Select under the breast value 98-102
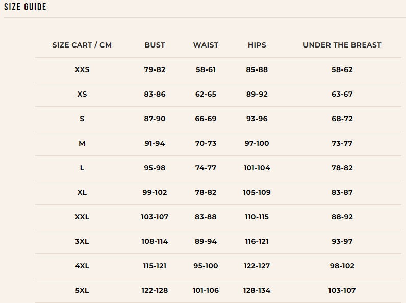Screen dimensions: 406x303 [342, 266]
